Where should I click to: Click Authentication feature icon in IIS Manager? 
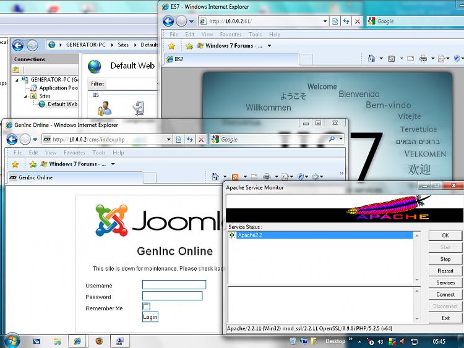(105, 108)
